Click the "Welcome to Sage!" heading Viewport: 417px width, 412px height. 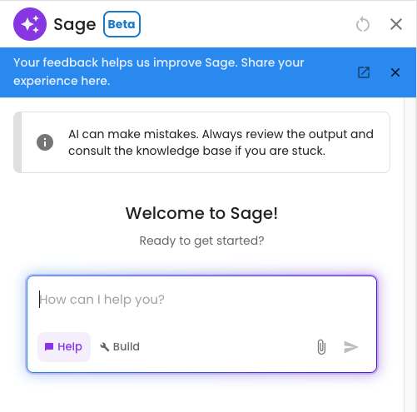[x=201, y=213]
